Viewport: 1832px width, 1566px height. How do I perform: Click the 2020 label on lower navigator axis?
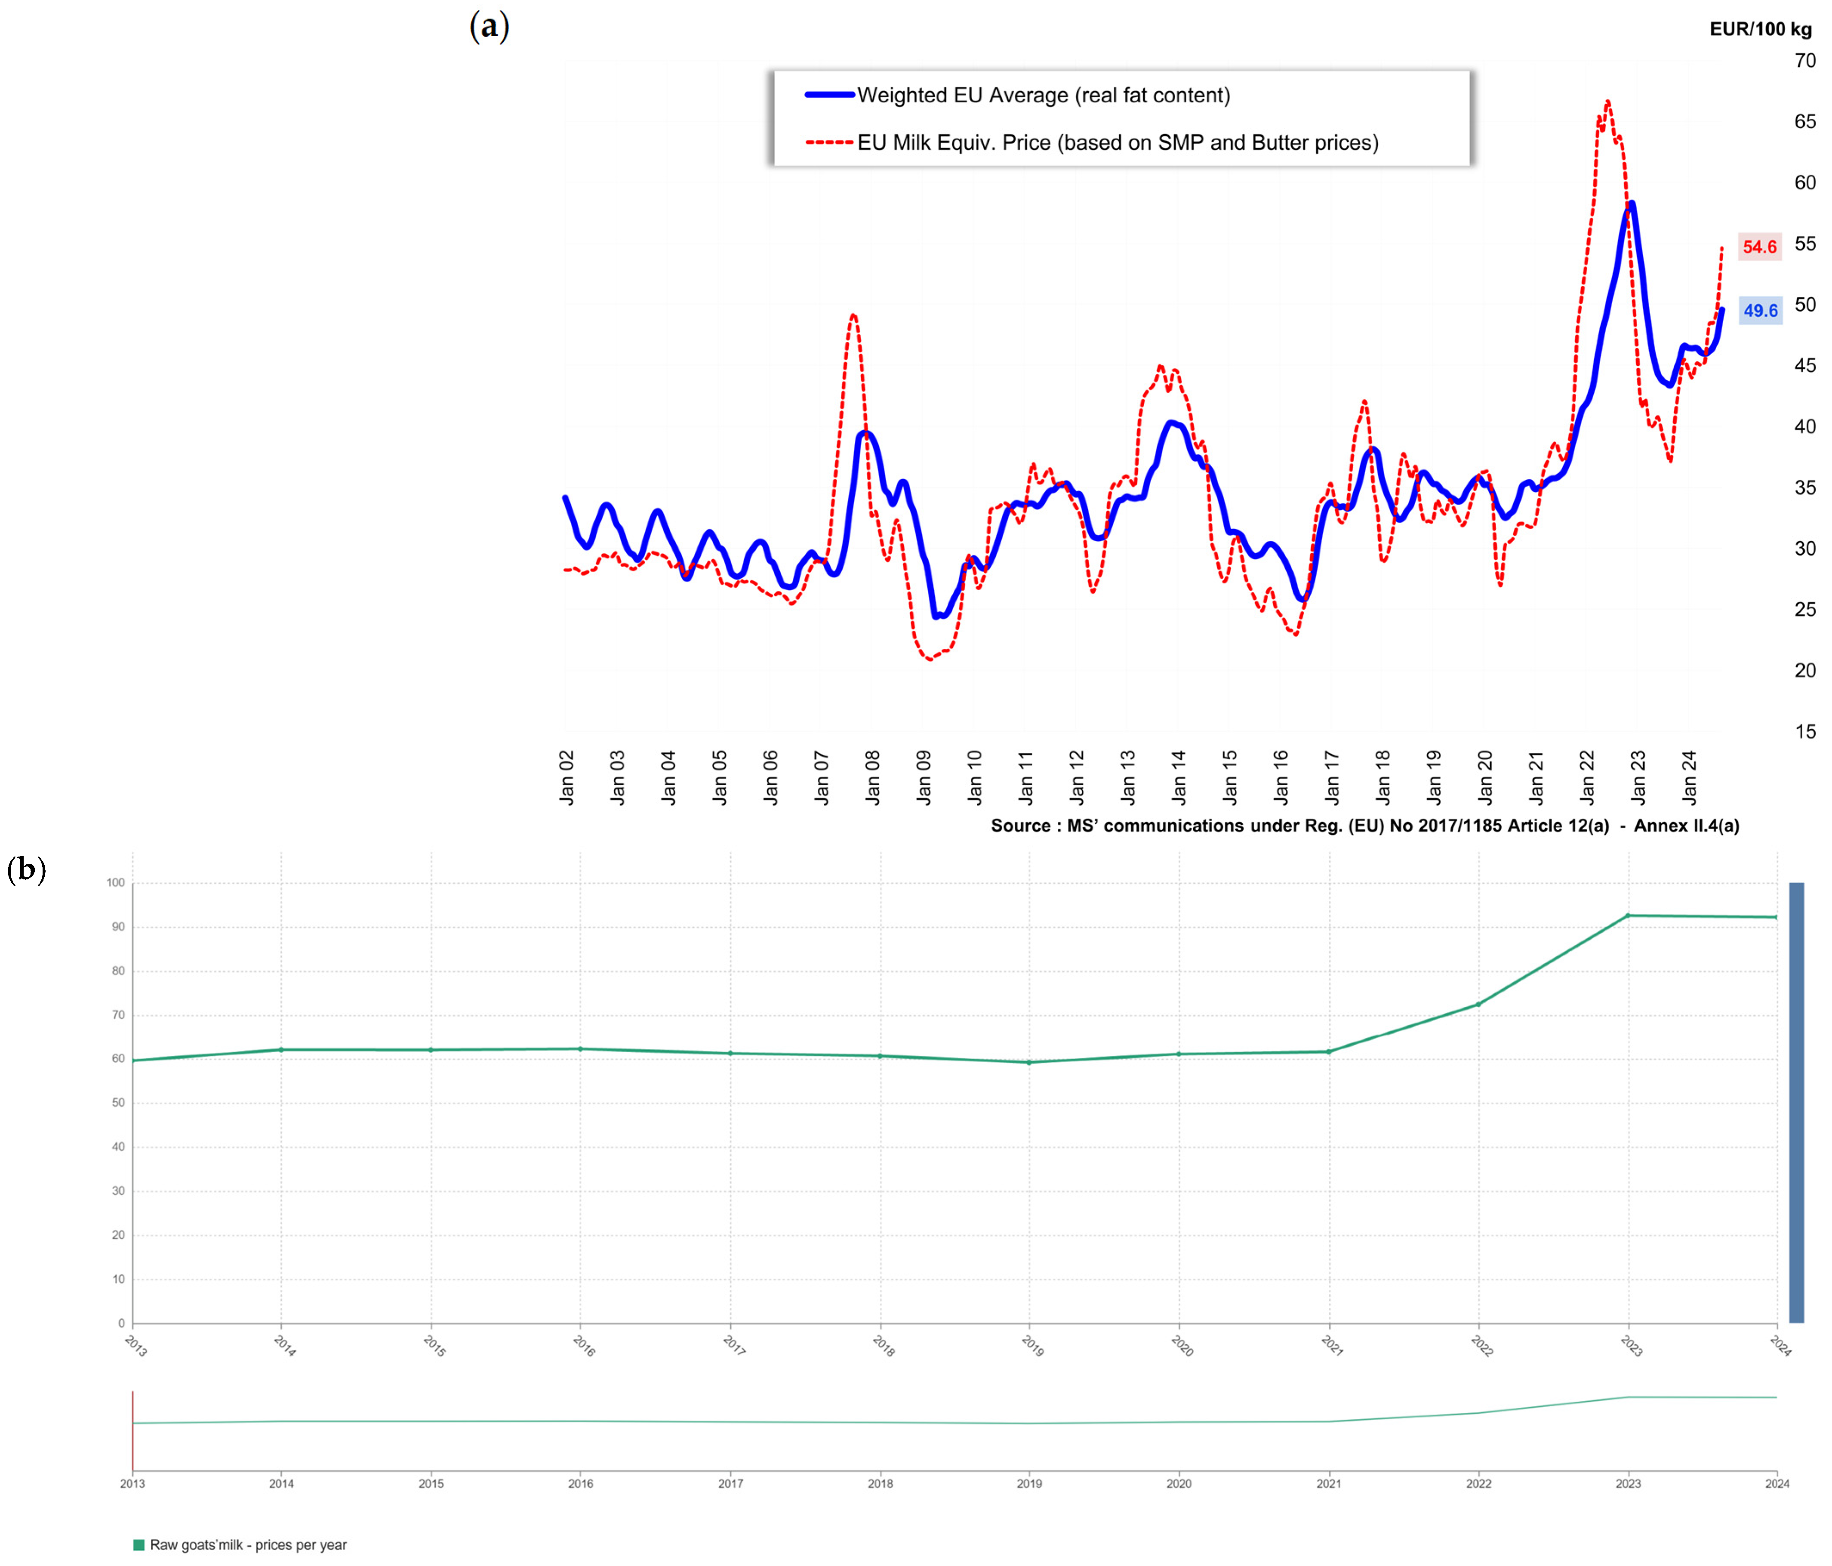click(x=1179, y=1484)
